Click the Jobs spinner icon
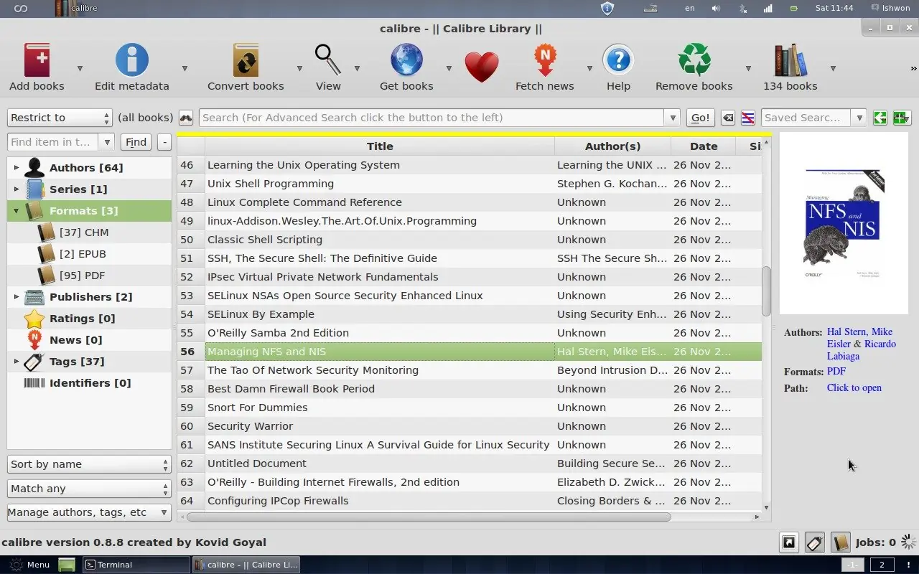Viewport: 919px width, 574px height. 908,542
